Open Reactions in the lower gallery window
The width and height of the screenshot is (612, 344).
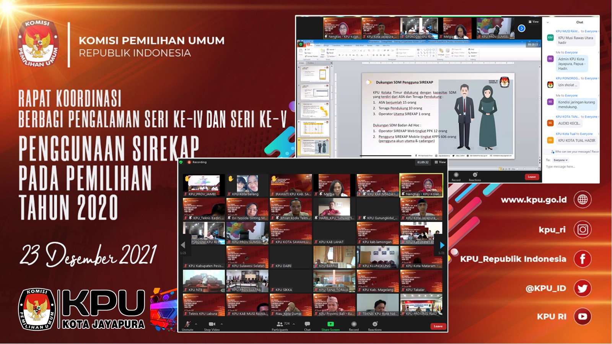click(x=375, y=325)
